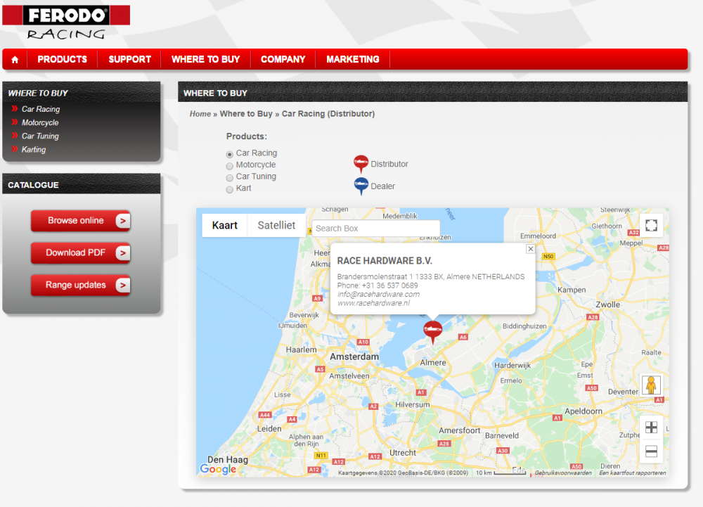Select the Car Racing radio button
Image resolution: width=703 pixels, height=507 pixels.
(x=230, y=154)
